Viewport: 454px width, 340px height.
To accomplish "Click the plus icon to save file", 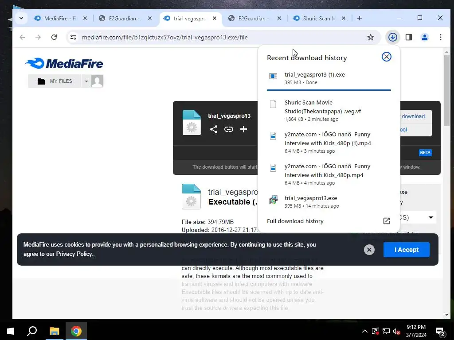I will click(x=243, y=129).
